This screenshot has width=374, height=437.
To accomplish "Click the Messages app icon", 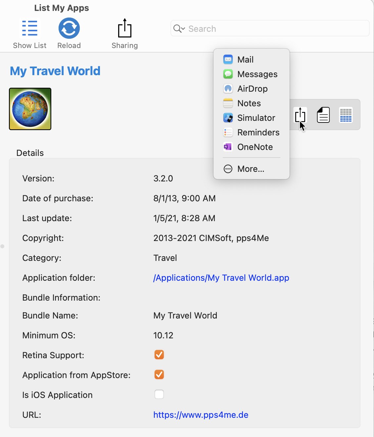I will pos(228,74).
